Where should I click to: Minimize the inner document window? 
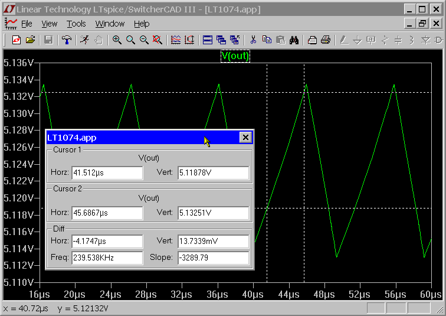click(x=409, y=24)
